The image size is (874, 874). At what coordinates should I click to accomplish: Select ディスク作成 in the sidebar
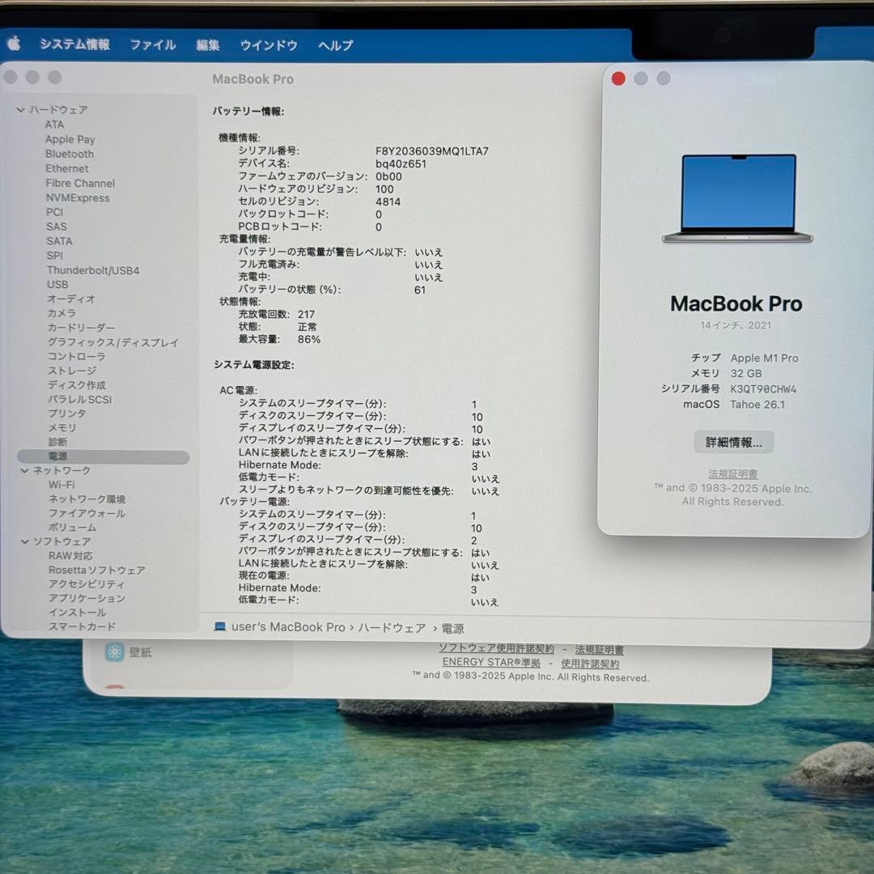coord(76,385)
